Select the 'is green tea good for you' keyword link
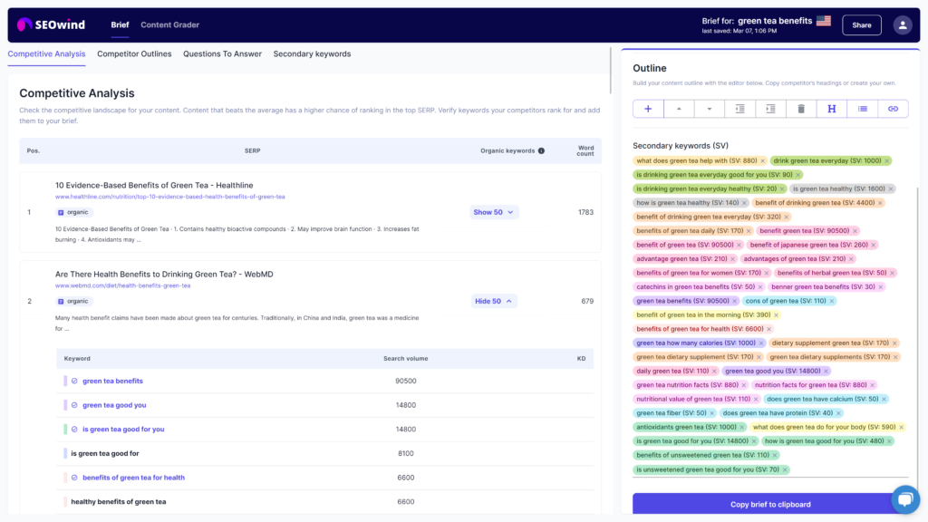928x522 pixels. pyautogui.click(x=123, y=429)
